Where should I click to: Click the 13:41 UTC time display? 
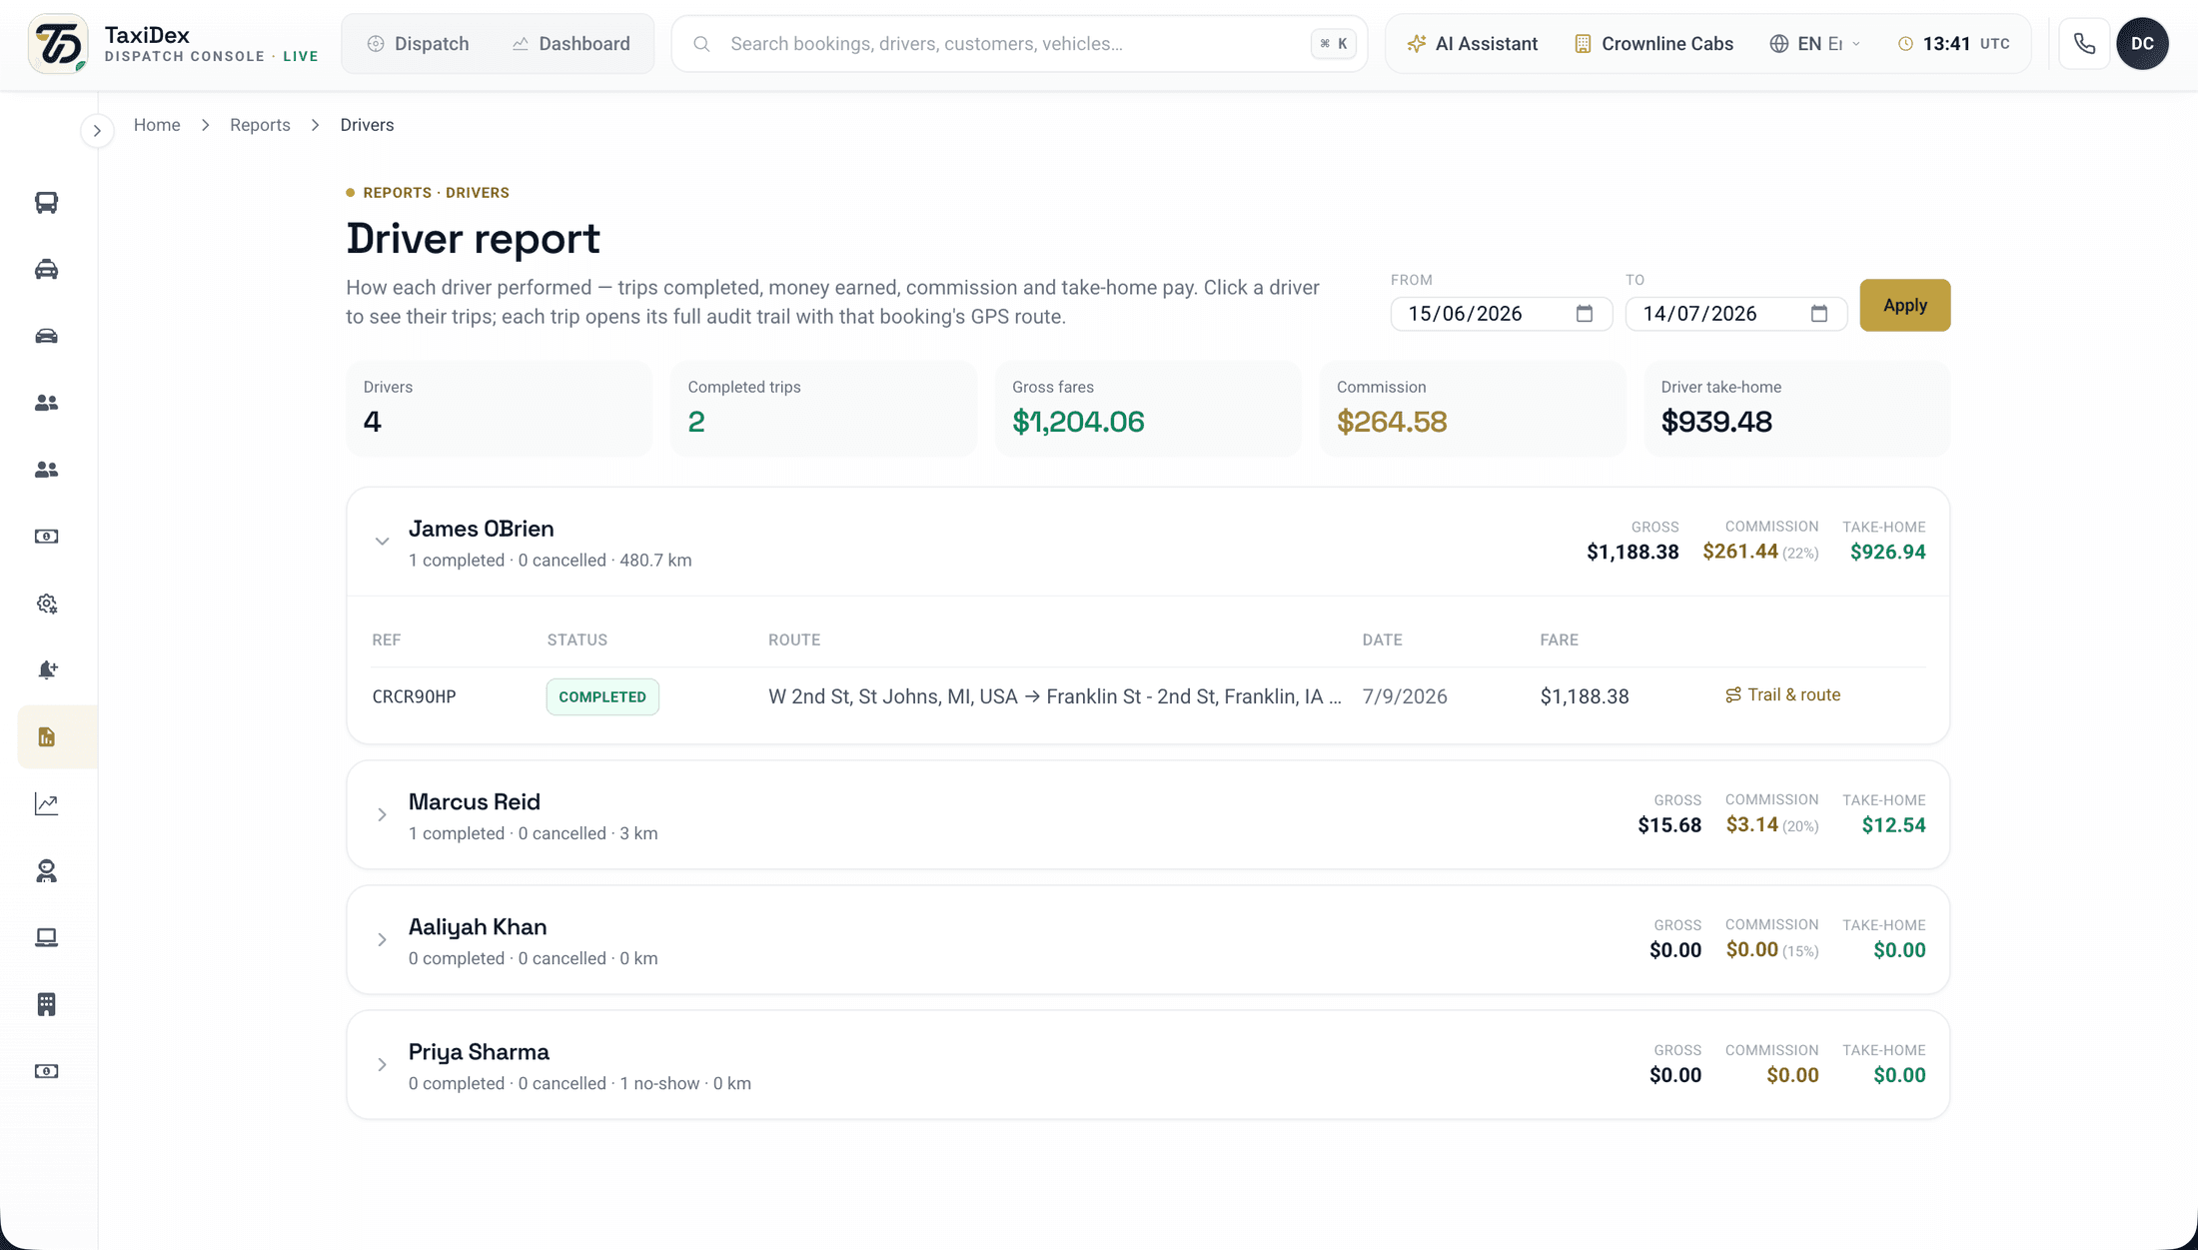[x=1953, y=44]
